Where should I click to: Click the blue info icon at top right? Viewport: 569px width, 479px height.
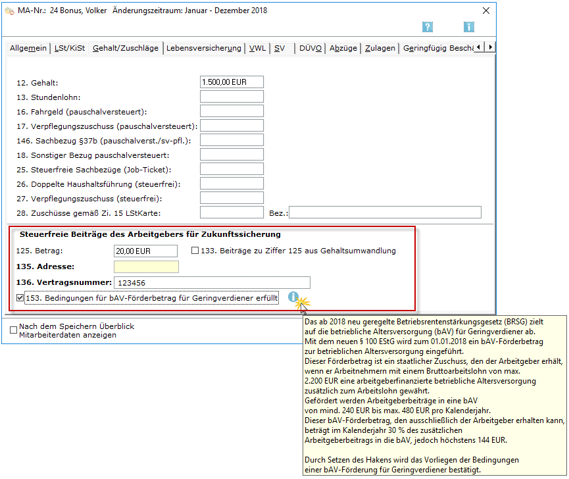point(469,27)
